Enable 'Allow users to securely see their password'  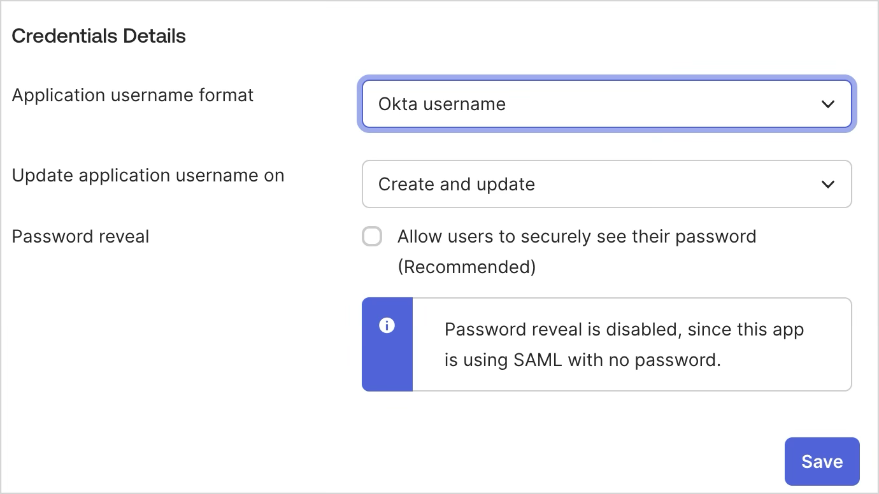372,236
